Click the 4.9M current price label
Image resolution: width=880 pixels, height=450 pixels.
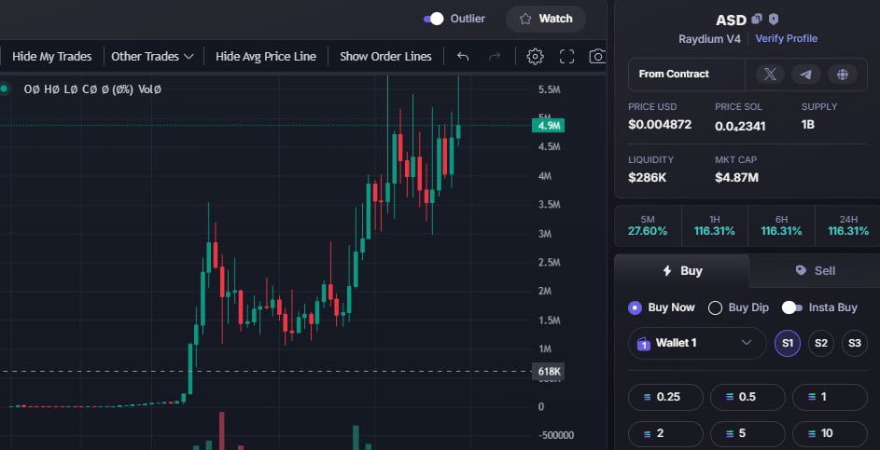coord(549,126)
